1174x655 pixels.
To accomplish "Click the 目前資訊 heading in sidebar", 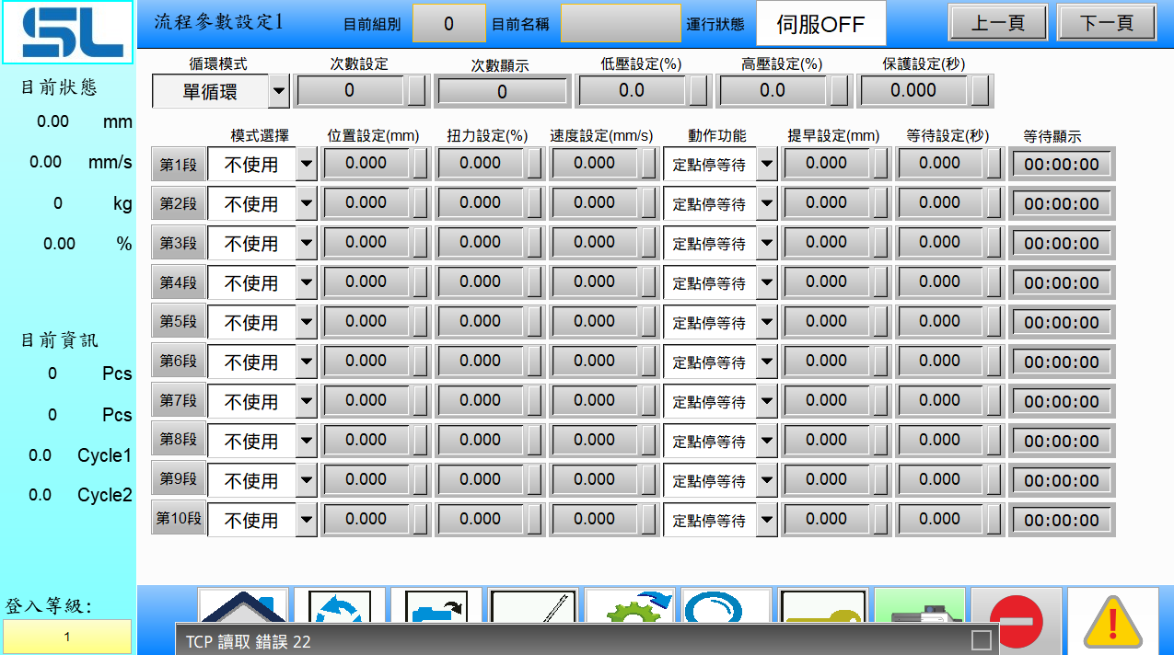I will [59, 340].
